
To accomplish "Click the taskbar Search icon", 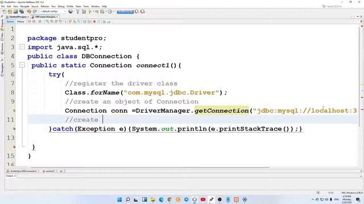I will pyautogui.click(x=127, y=199).
